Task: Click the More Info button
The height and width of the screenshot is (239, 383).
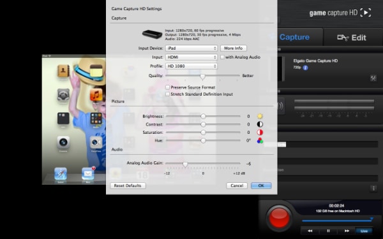Action: point(234,48)
